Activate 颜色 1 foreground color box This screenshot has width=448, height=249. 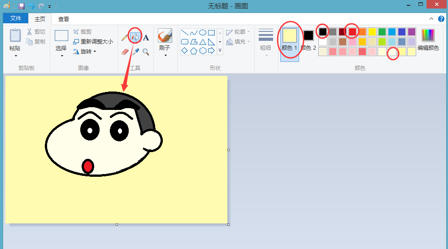pos(289,44)
